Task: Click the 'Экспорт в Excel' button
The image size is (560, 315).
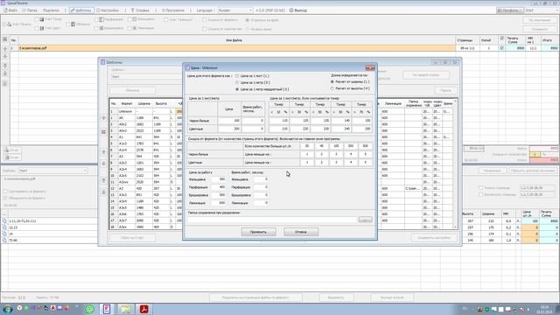Action: click(392, 297)
